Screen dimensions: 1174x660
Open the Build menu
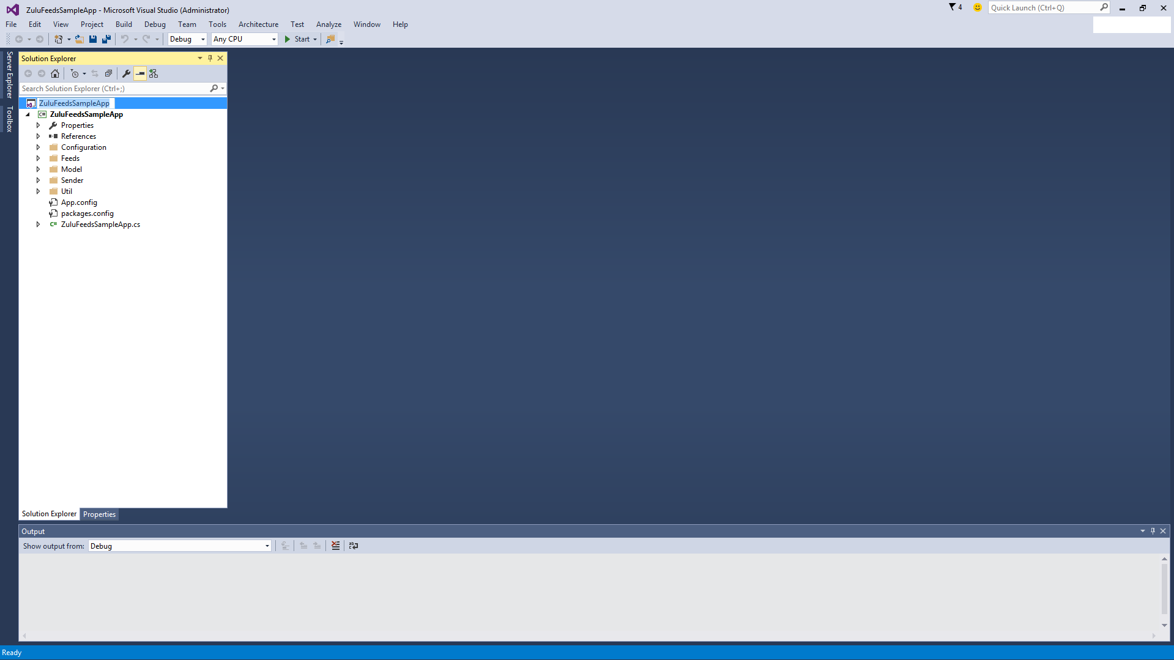(x=124, y=24)
